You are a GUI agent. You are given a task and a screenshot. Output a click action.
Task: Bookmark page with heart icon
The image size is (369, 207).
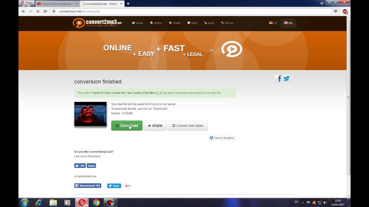point(335,11)
